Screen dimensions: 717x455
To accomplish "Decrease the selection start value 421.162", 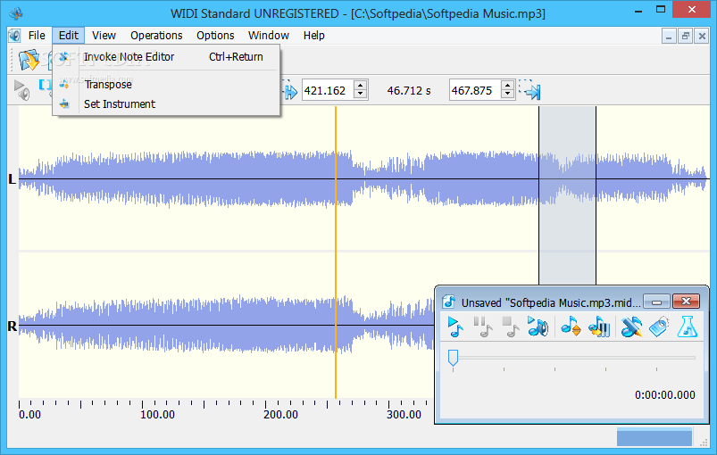I will pyautogui.click(x=361, y=95).
